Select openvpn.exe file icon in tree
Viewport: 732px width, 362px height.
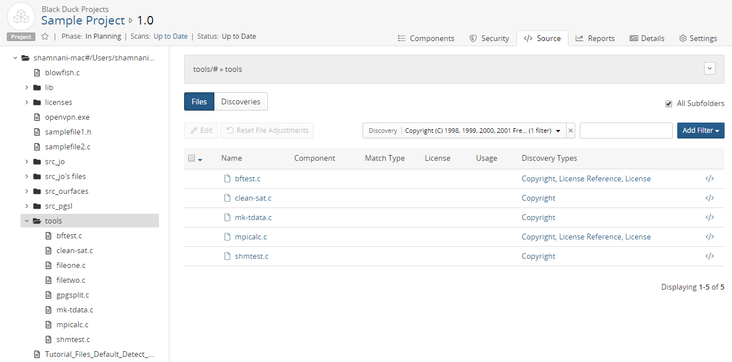click(37, 117)
